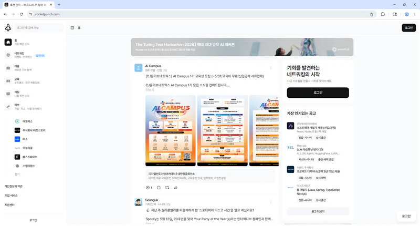The width and height of the screenshot is (420, 226).
Task: Open the 아토머스 company logo
Action: click(x=17, y=121)
